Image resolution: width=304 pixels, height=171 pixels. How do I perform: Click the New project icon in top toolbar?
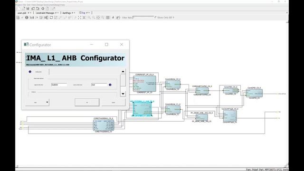(x=19, y=9)
